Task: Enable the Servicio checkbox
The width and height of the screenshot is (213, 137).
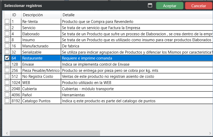Action: click(7, 28)
